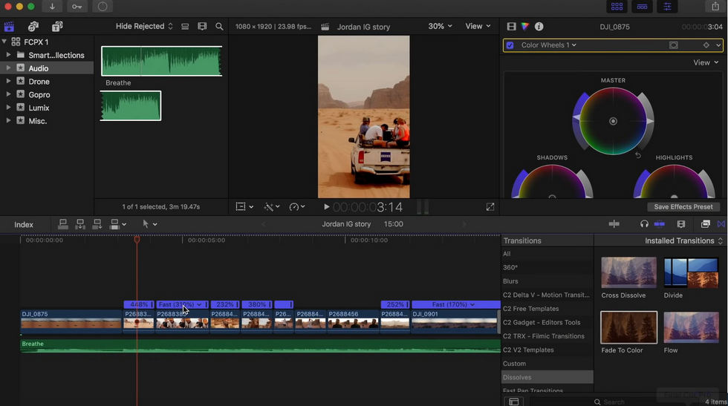Enter fullscreen viewer with arrows icon
Viewport: 728px width, 406px height.
(490, 207)
